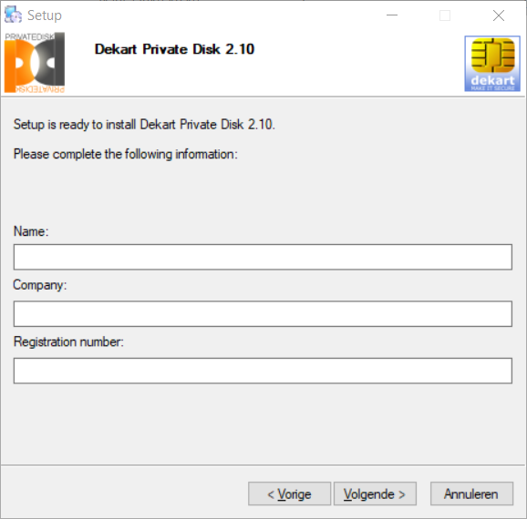Focus the Company text field
The height and width of the screenshot is (519, 527).
263,313
